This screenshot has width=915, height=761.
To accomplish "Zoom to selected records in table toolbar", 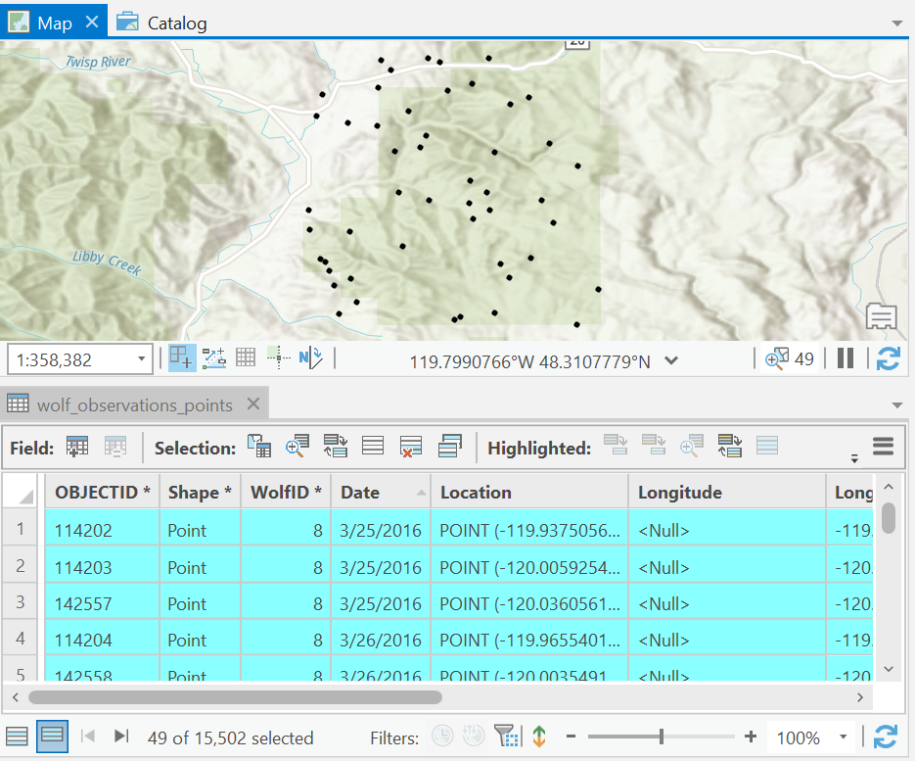I will pyautogui.click(x=297, y=448).
